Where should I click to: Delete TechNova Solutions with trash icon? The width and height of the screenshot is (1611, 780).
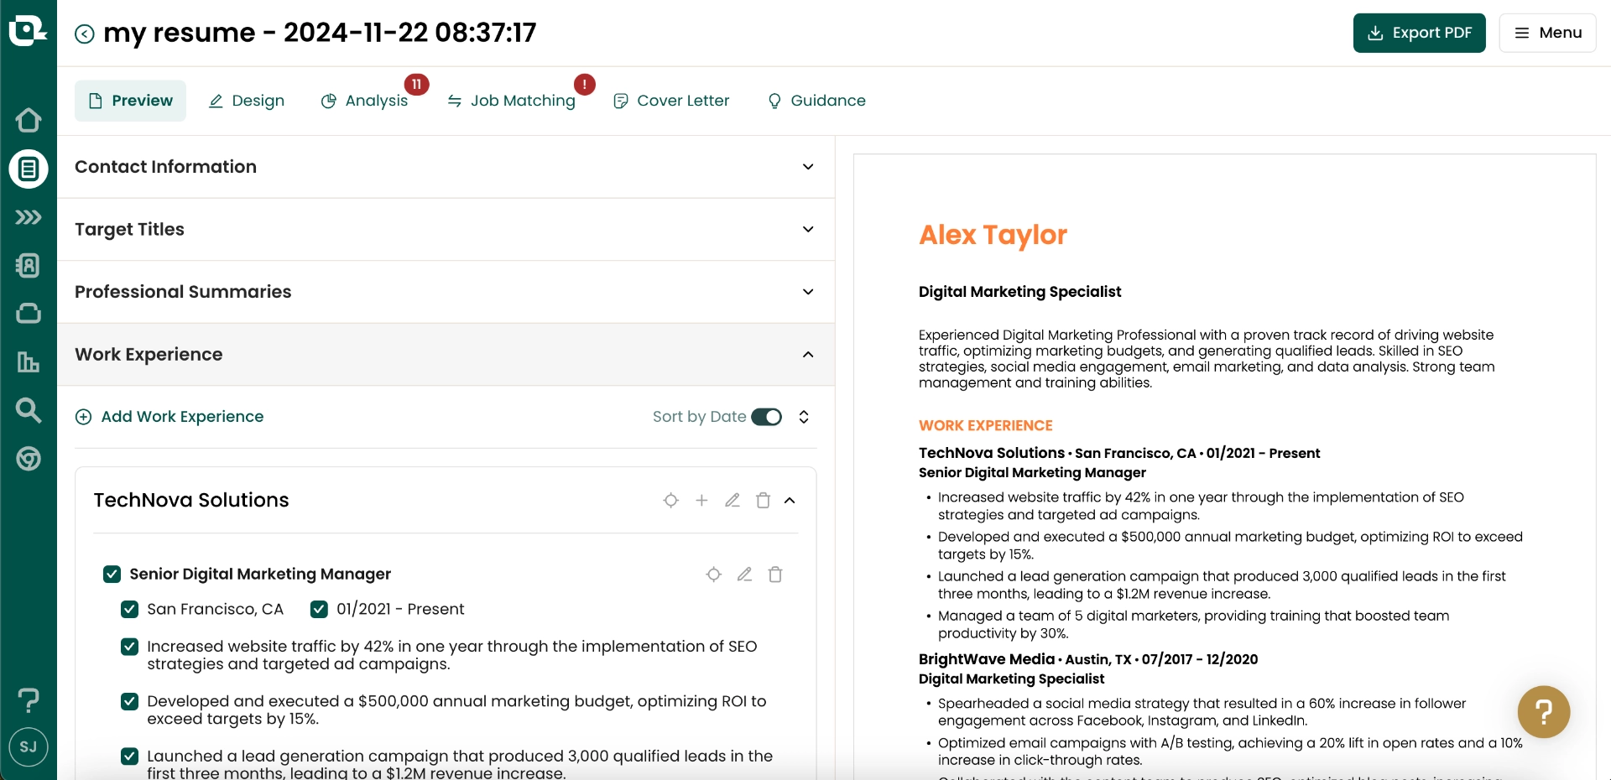pyautogui.click(x=763, y=500)
